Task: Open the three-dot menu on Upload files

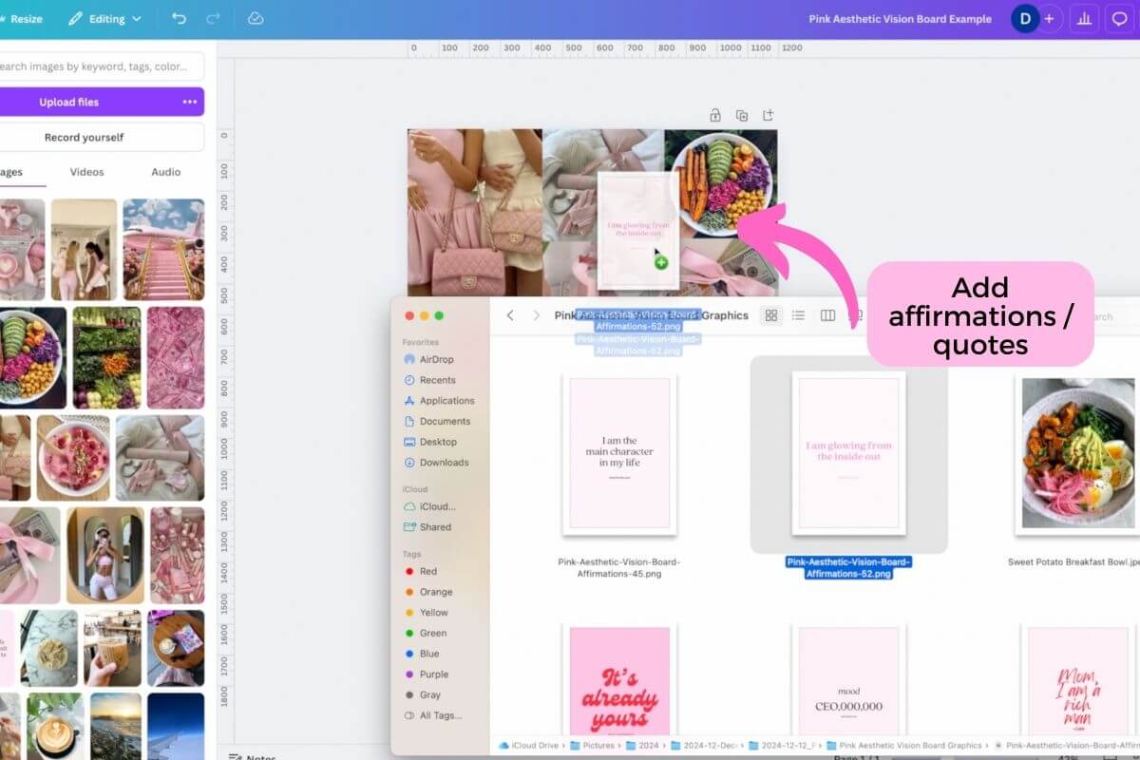Action: [x=190, y=102]
